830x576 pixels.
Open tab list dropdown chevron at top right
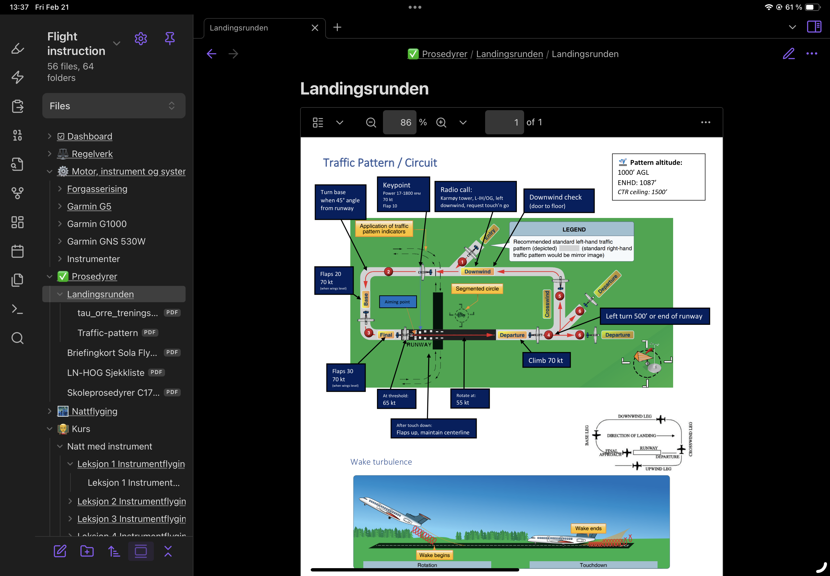point(792,27)
